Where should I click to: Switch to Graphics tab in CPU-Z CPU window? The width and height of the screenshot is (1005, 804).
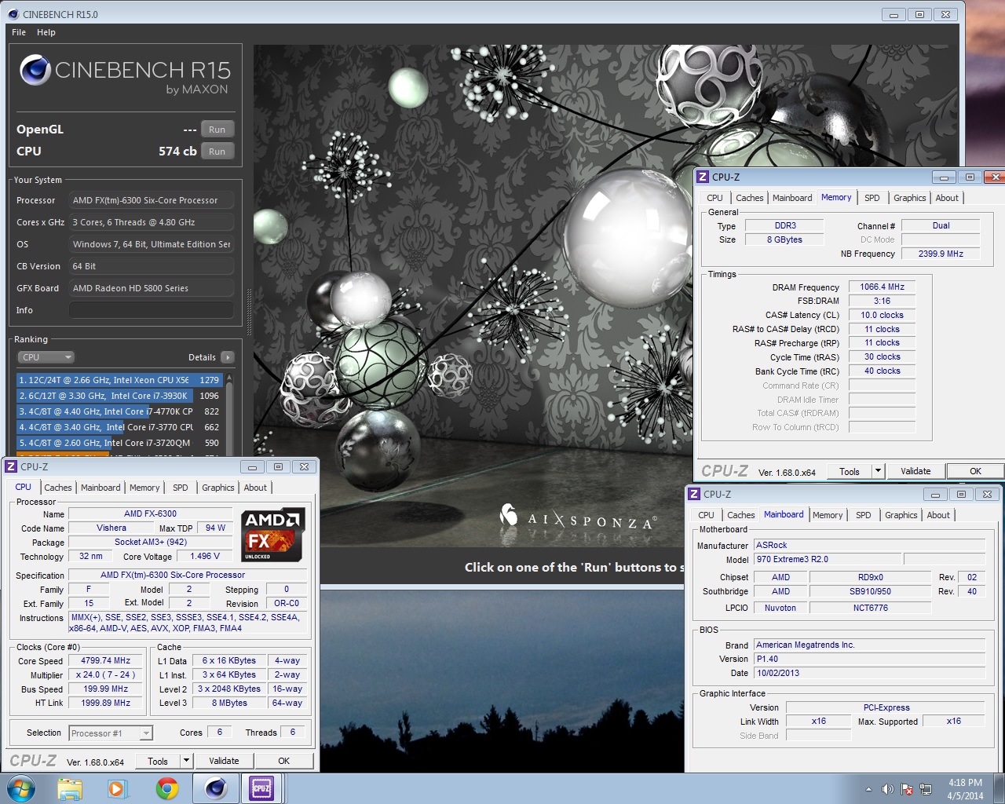click(218, 488)
